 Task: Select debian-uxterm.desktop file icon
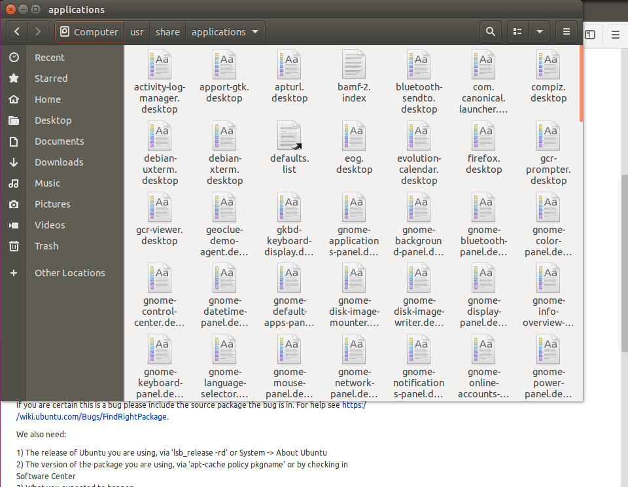pyautogui.click(x=160, y=135)
